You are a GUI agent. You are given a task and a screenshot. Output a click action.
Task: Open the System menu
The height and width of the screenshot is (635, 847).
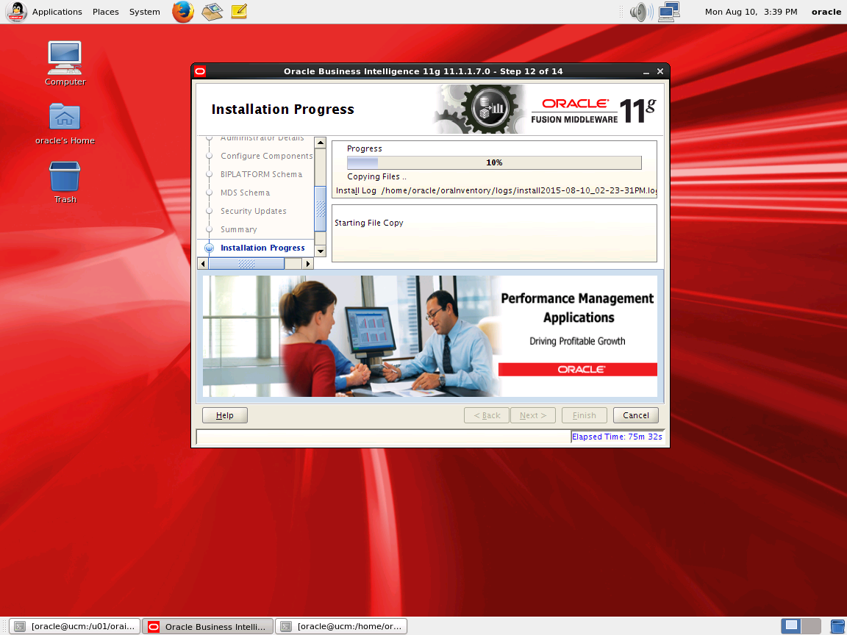tap(144, 11)
